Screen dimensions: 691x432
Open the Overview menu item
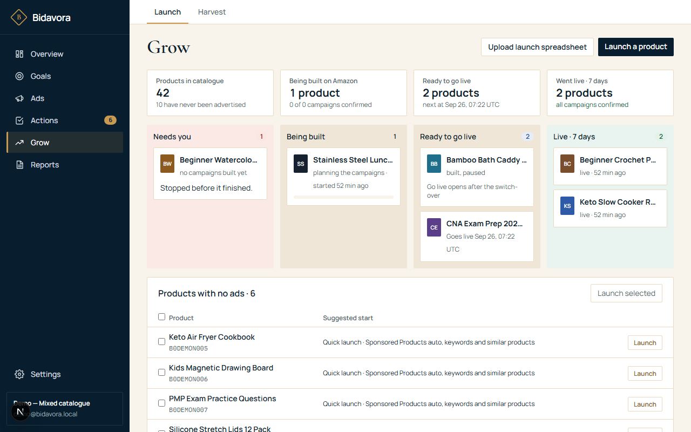point(65,54)
